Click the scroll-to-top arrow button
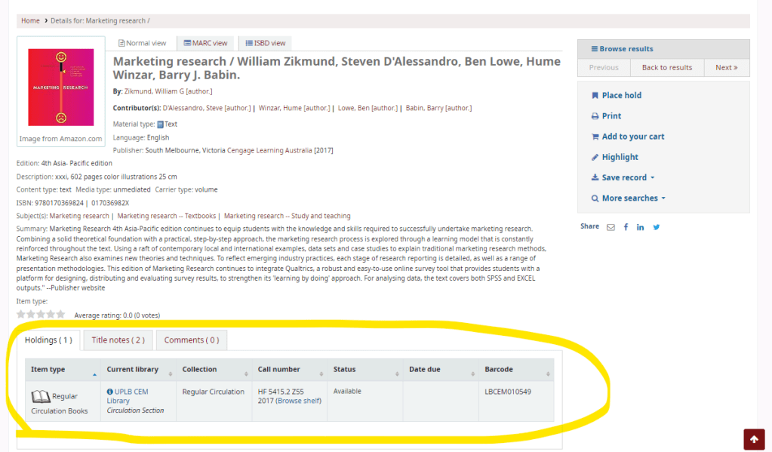Screen dimensions: 772x452 click(x=755, y=439)
